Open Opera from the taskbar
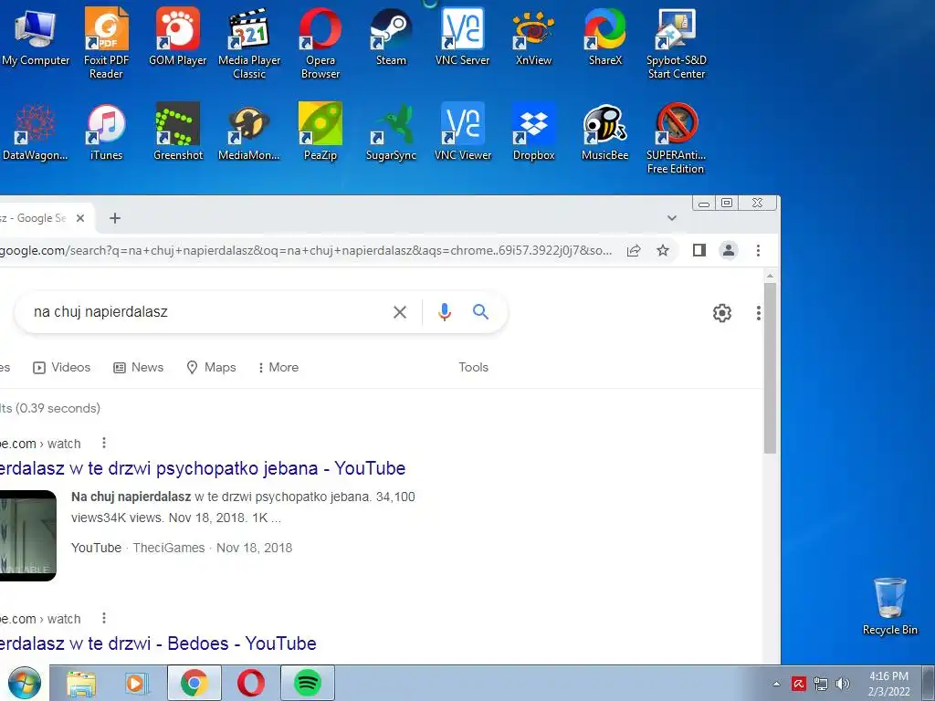Image resolution: width=935 pixels, height=701 pixels. tap(251, 683)
